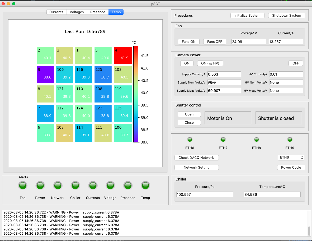Click the Voltage alert indicator light
This screenshot has width=312, height=241.
coord(110,186)
